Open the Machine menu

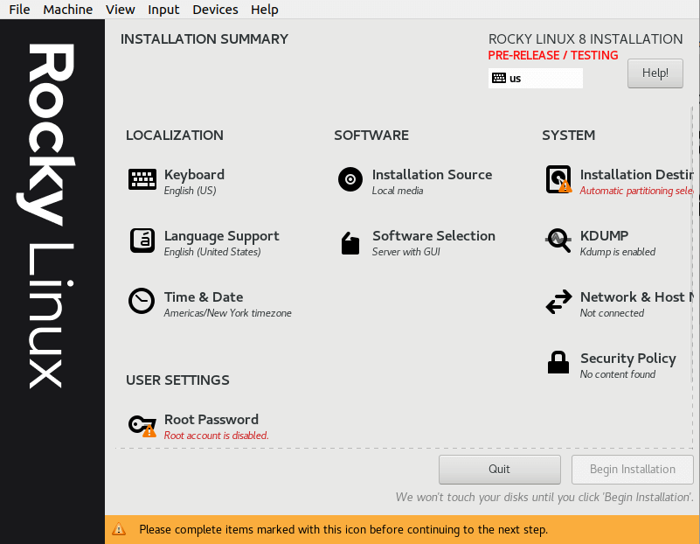click(68, 10)
